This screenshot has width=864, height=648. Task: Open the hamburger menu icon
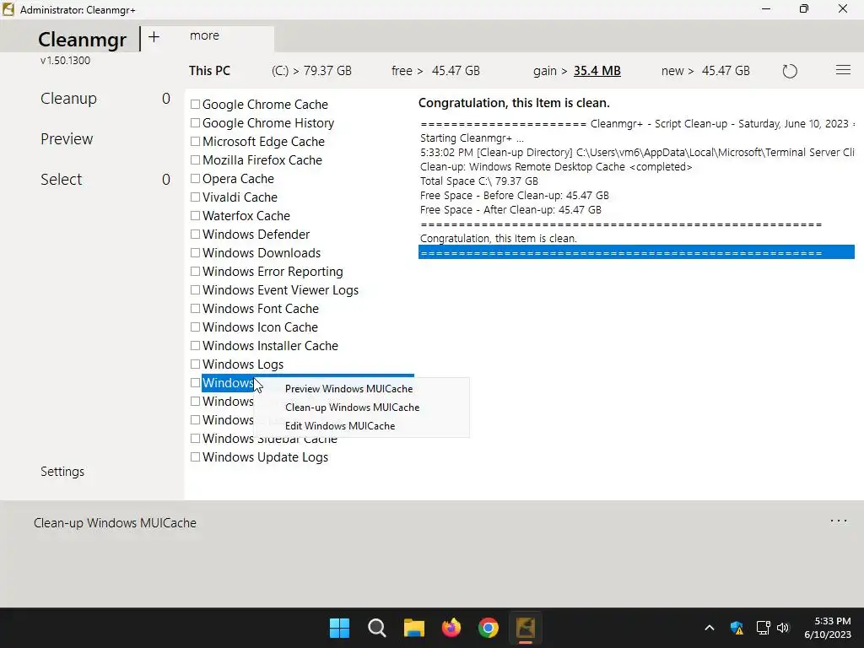tap(843, 70)
